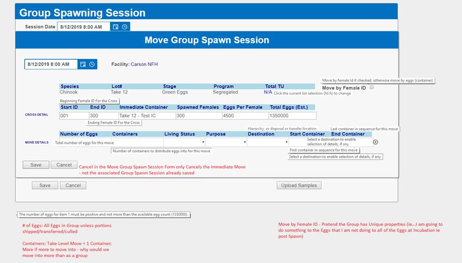Click Save in Move Group Spawn form
462x263 pixels.
click(36, 165)
